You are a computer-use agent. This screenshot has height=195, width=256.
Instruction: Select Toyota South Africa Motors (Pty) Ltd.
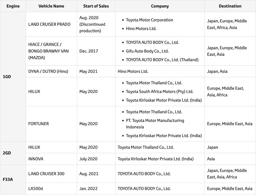coord(160,92)
